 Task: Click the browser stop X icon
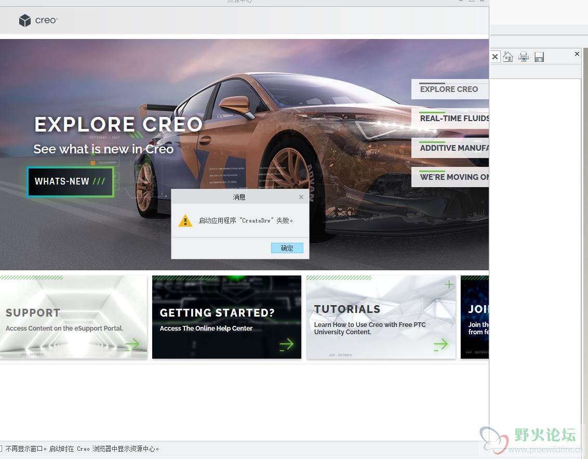tap(495, 57)
